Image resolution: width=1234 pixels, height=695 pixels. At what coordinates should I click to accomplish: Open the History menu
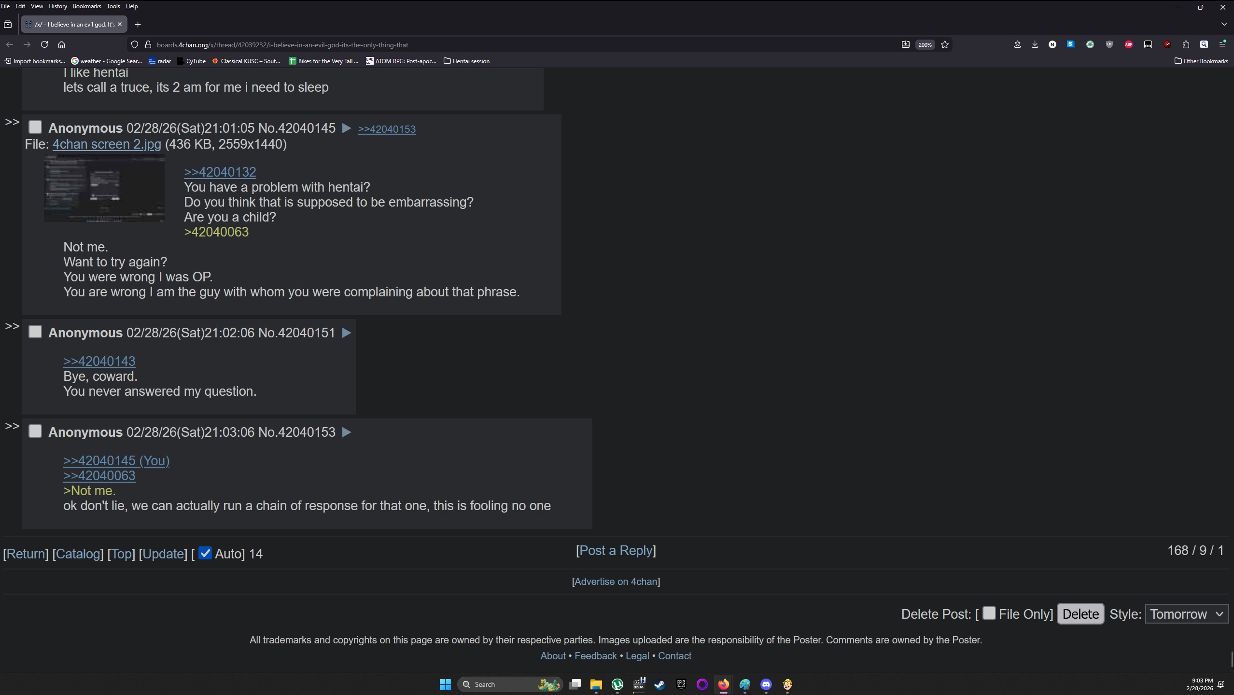click(57, 6)
